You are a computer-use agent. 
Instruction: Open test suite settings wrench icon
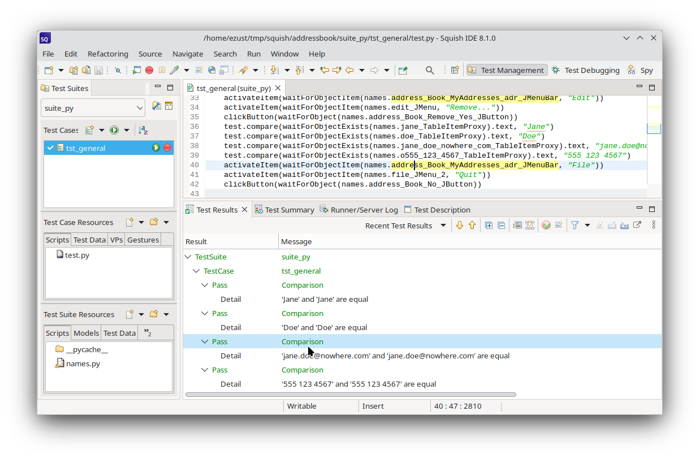(157, 106)
